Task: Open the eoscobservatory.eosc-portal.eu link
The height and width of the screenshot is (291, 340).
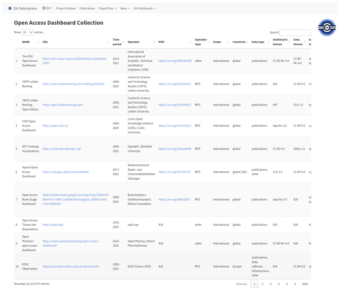Action: point(71,267)
